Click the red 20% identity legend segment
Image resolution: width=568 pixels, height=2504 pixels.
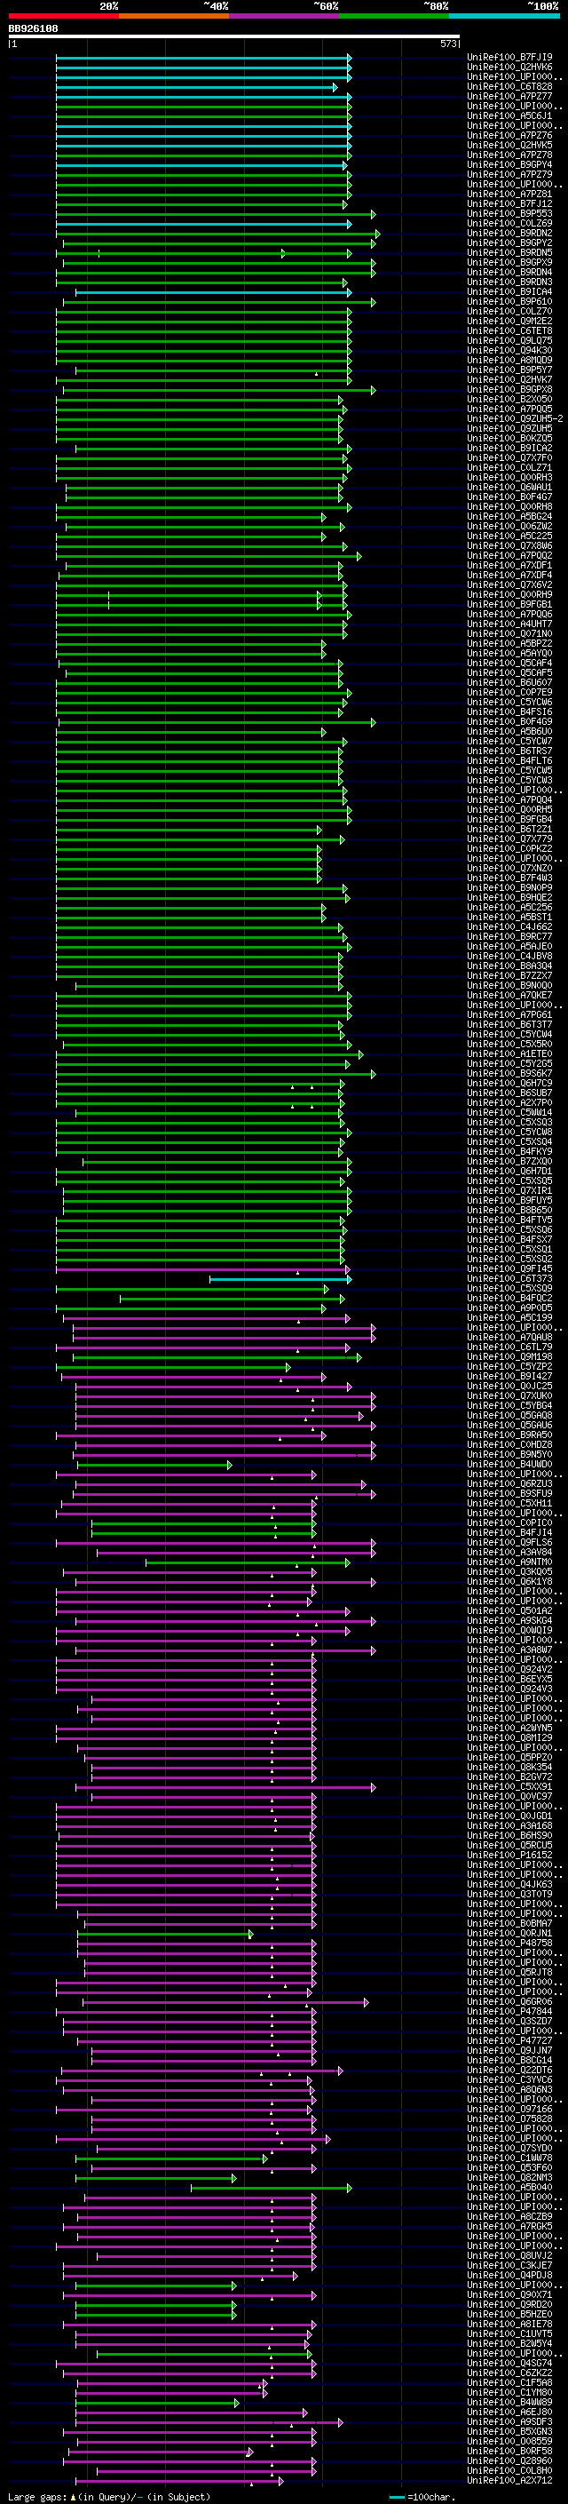[63, 17]
